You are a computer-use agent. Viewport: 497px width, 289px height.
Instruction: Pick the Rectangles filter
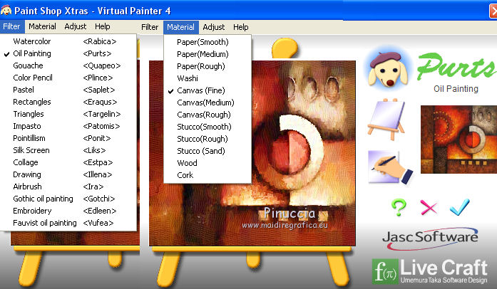coord(68,102)
